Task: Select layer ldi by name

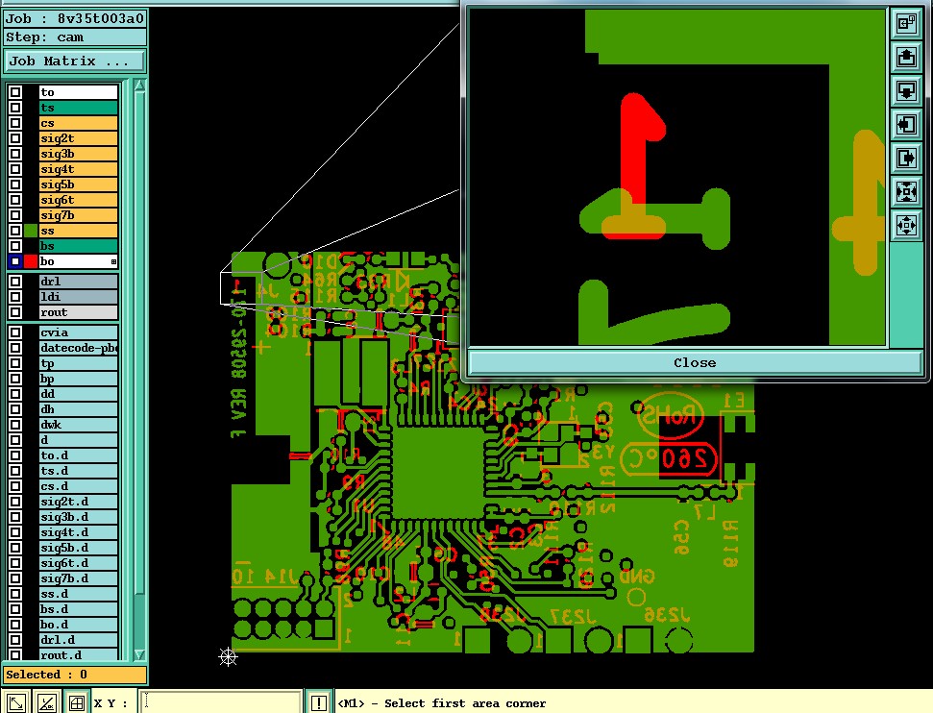Action: click(x=79, y=297)
